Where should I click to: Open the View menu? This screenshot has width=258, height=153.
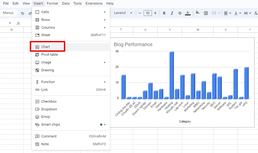26,3
